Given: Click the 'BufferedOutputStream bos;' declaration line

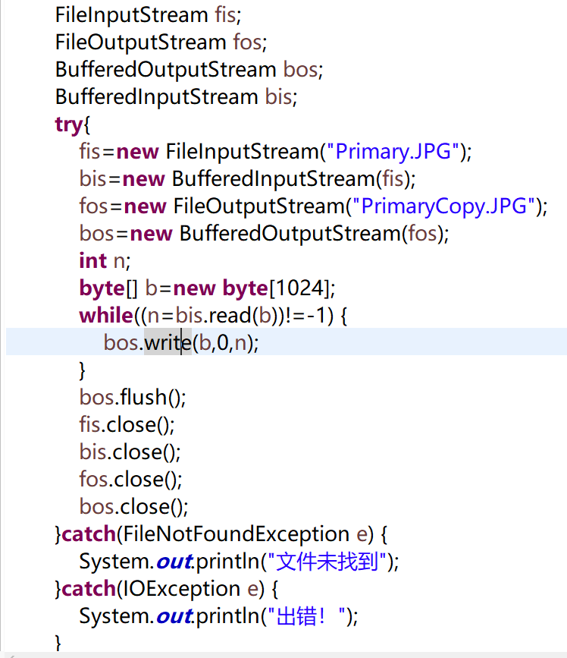Looking at the screenshot, I should coord(190,70).
